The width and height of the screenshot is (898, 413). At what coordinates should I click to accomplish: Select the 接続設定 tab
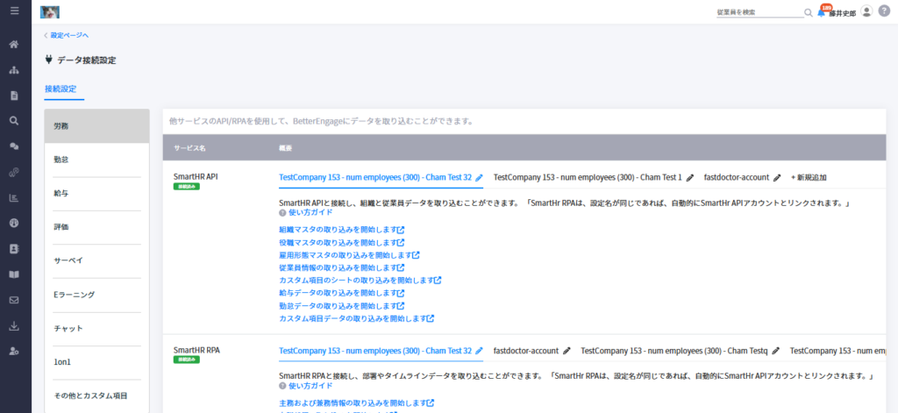point(61,89)
